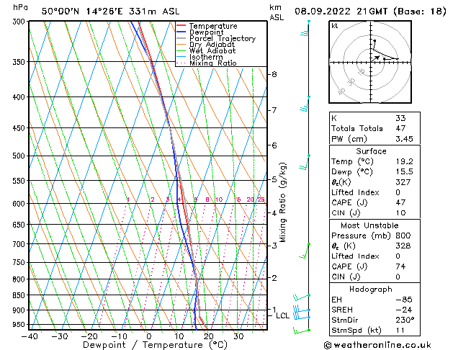
Task: Click the date header 08.09.2022 21GMT
Action: pos(341,12)
